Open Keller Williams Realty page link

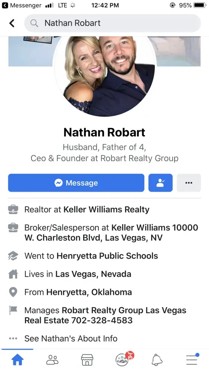coord(107,209)
